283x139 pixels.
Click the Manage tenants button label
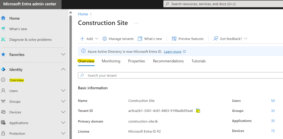pyautogui.click(x=121, y=39)
